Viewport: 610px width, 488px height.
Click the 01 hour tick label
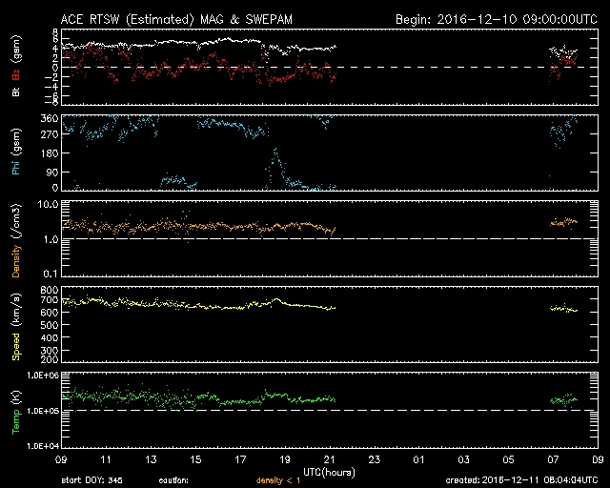point(419,460)
